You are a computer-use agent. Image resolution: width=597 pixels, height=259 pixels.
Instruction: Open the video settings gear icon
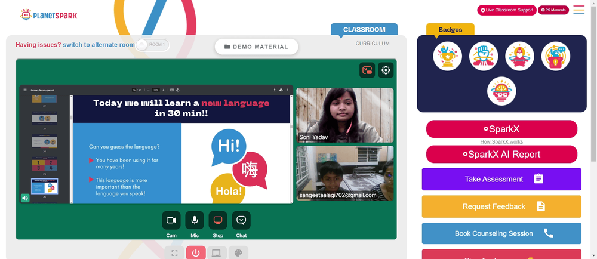(x=386, y=70)
